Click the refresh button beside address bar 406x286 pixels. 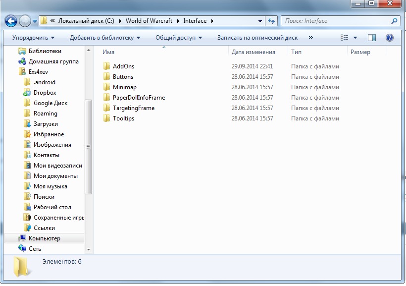click(x=271, y=21)
